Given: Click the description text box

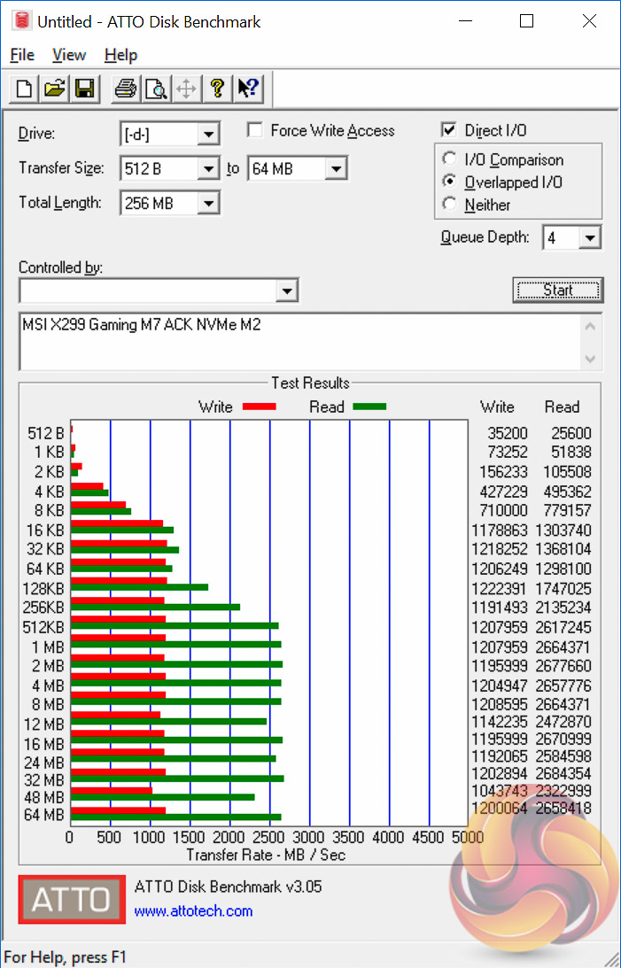Looking at the screenshot, I should (x=300, y=341).
